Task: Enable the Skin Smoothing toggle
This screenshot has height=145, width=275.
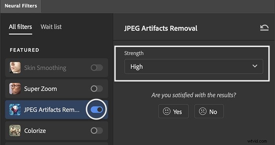Action: [97, 68]
